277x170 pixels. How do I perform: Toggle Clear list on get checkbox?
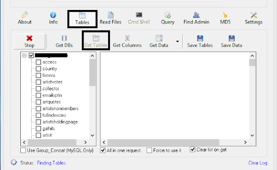(x=193, y=150)
